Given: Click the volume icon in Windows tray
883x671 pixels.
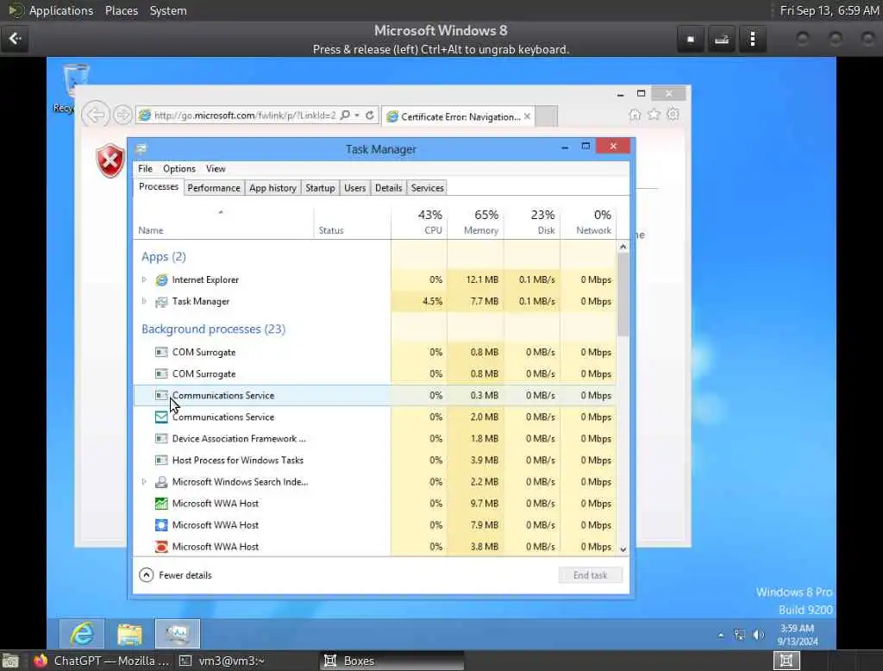Looking at the screenshot, I should click(759, 635).
